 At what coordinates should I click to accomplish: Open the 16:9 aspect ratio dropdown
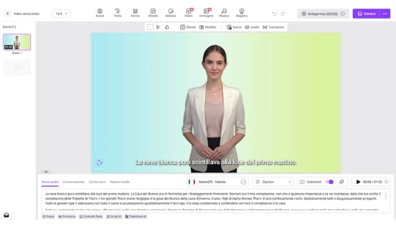(x=61, y=14)
